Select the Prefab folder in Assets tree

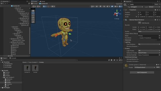(x=9, y=82)
